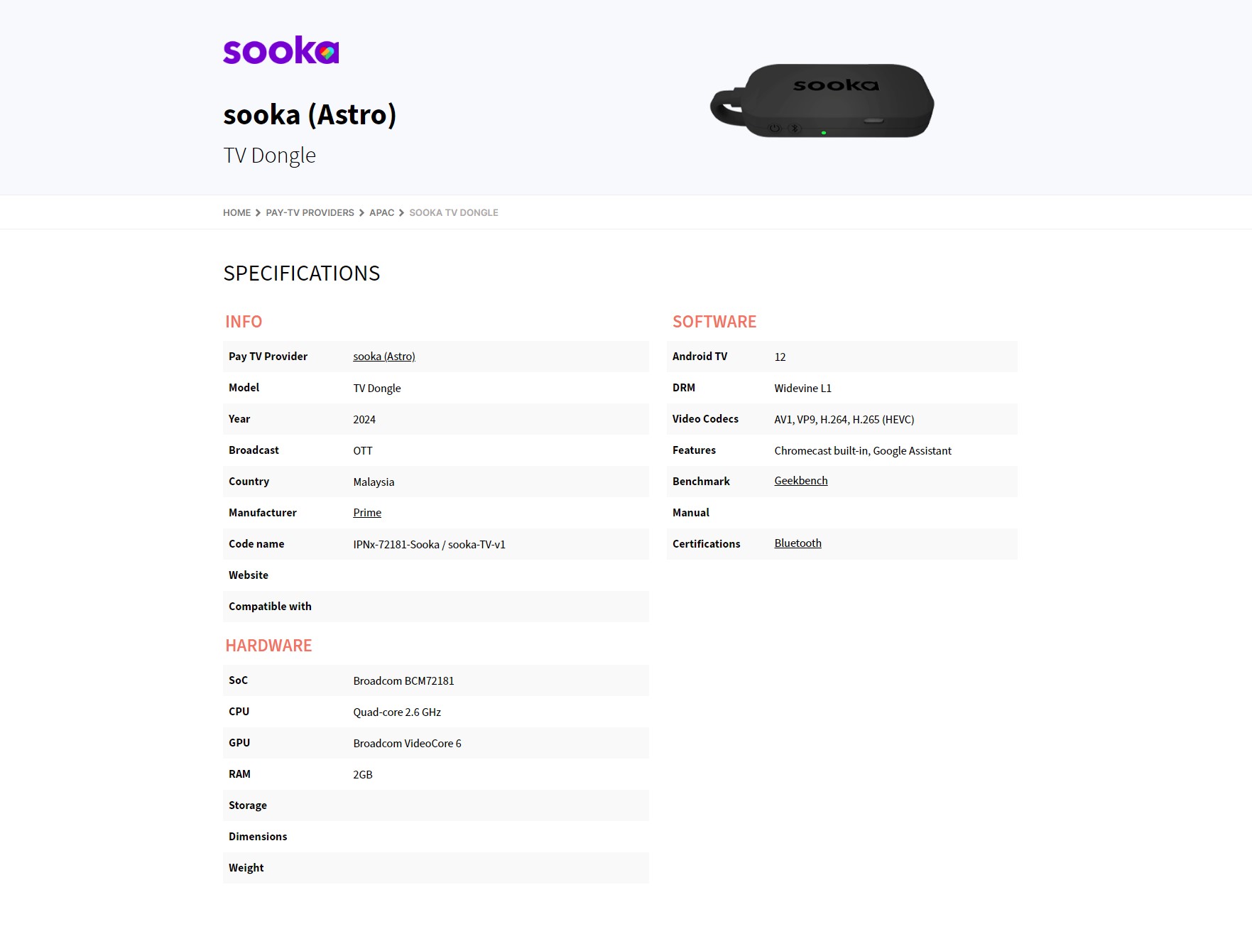The width and height of the screenshot is (1252, 939).
Task: Go to HOME in the breadcrumb
Action: 236,212
